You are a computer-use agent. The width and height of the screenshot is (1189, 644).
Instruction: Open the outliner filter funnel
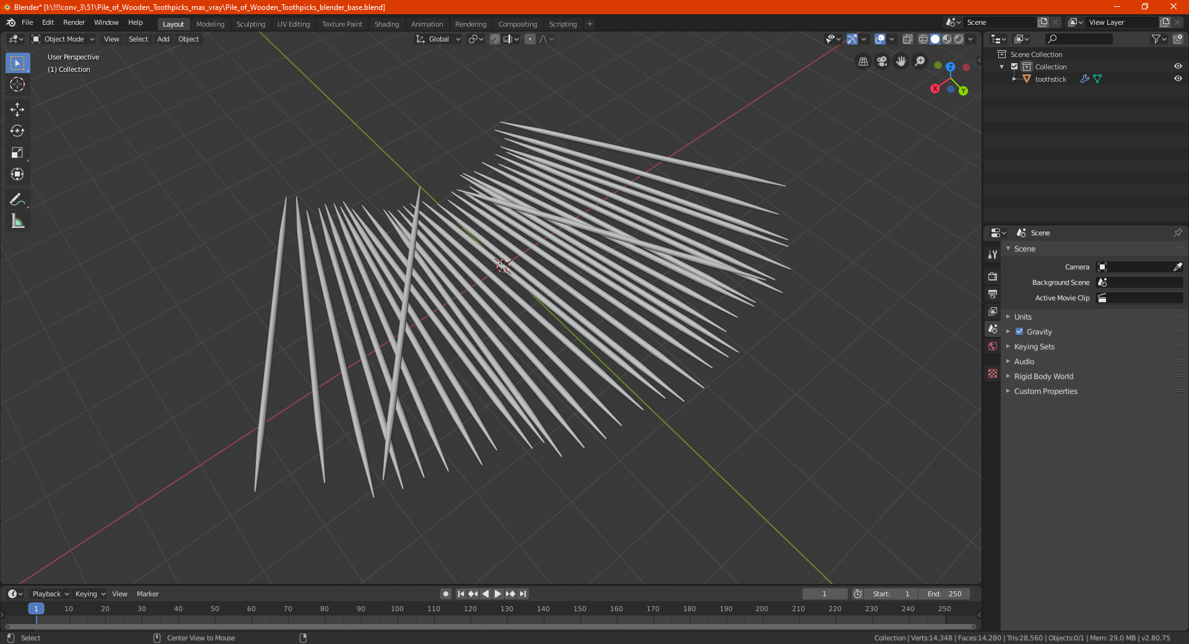tap(1159, 39)
